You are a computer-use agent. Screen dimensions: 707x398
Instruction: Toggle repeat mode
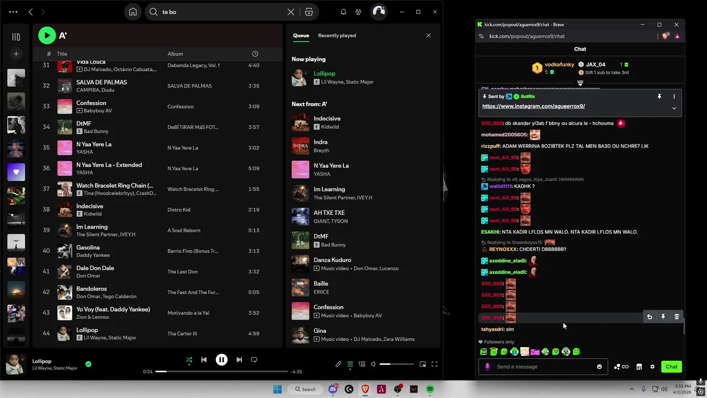coord(254,360)
